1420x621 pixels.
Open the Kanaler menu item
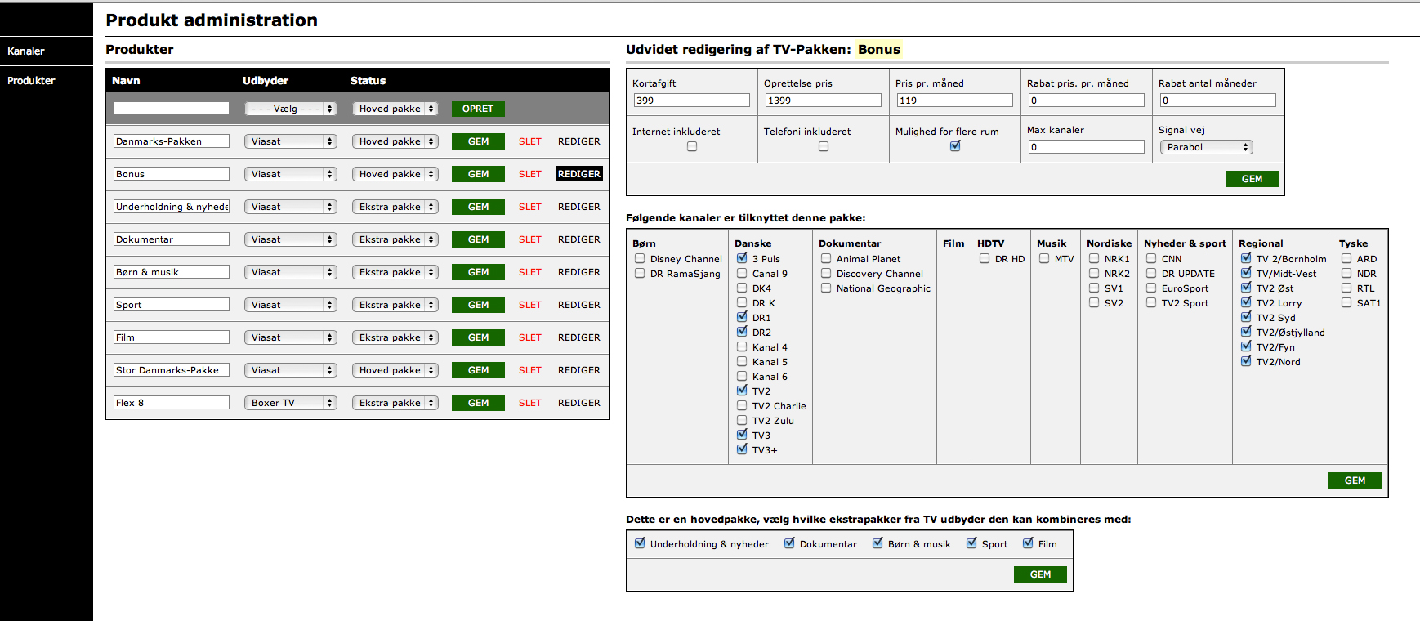coord(26,51)
